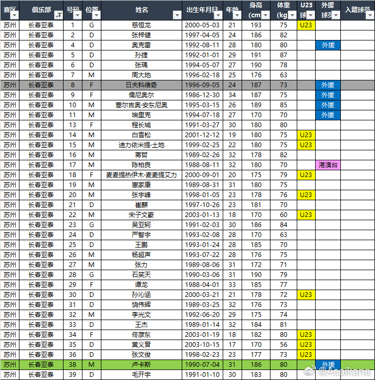Select the blue 外援 cell for 奥亮雷

(x=328, y=45)
